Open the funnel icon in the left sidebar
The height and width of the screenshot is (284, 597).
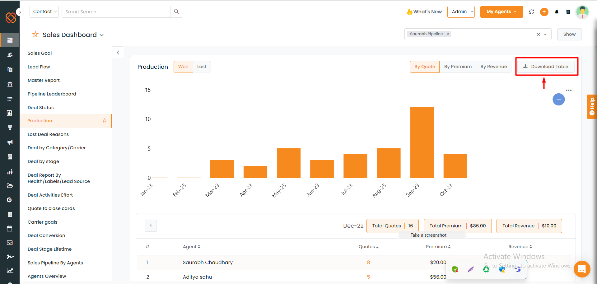coord(10,128)
